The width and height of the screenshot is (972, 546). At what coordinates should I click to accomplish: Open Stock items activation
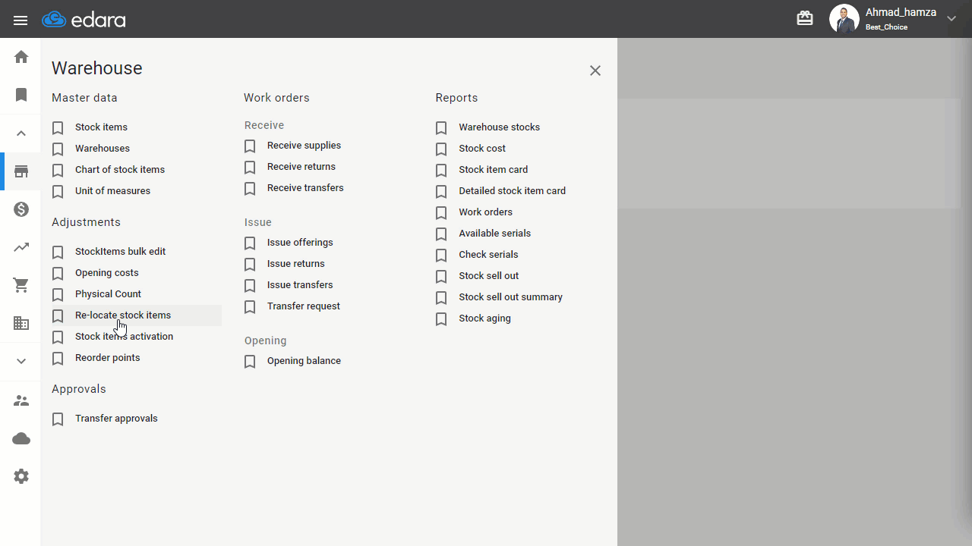point(124,337)
